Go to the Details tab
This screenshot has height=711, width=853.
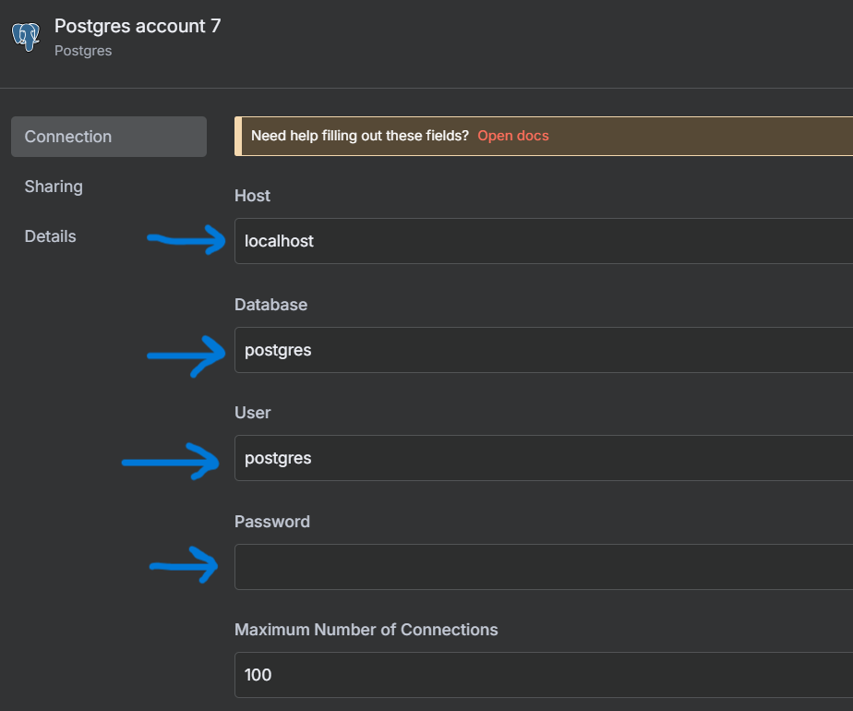tap(51, 236)
